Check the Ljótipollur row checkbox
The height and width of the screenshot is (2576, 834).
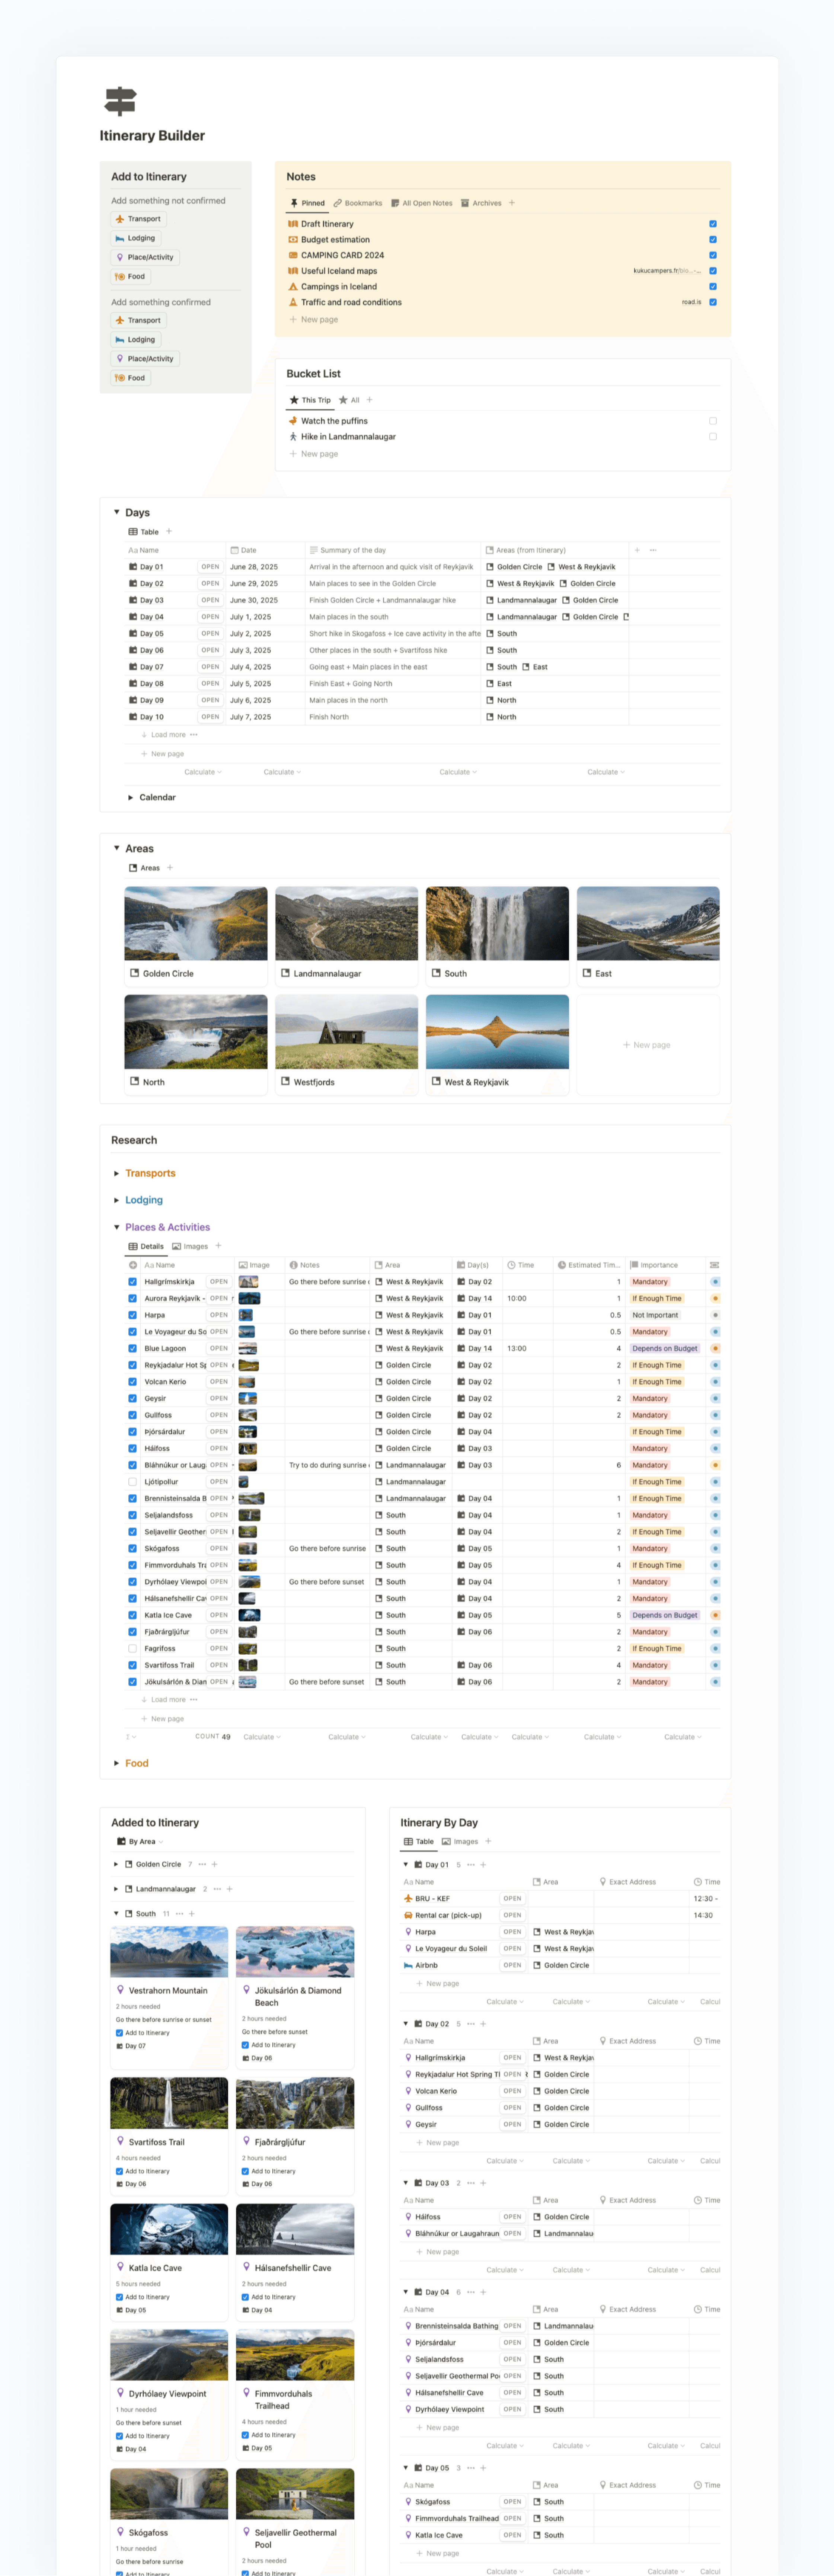click(x=133, y=1482)
